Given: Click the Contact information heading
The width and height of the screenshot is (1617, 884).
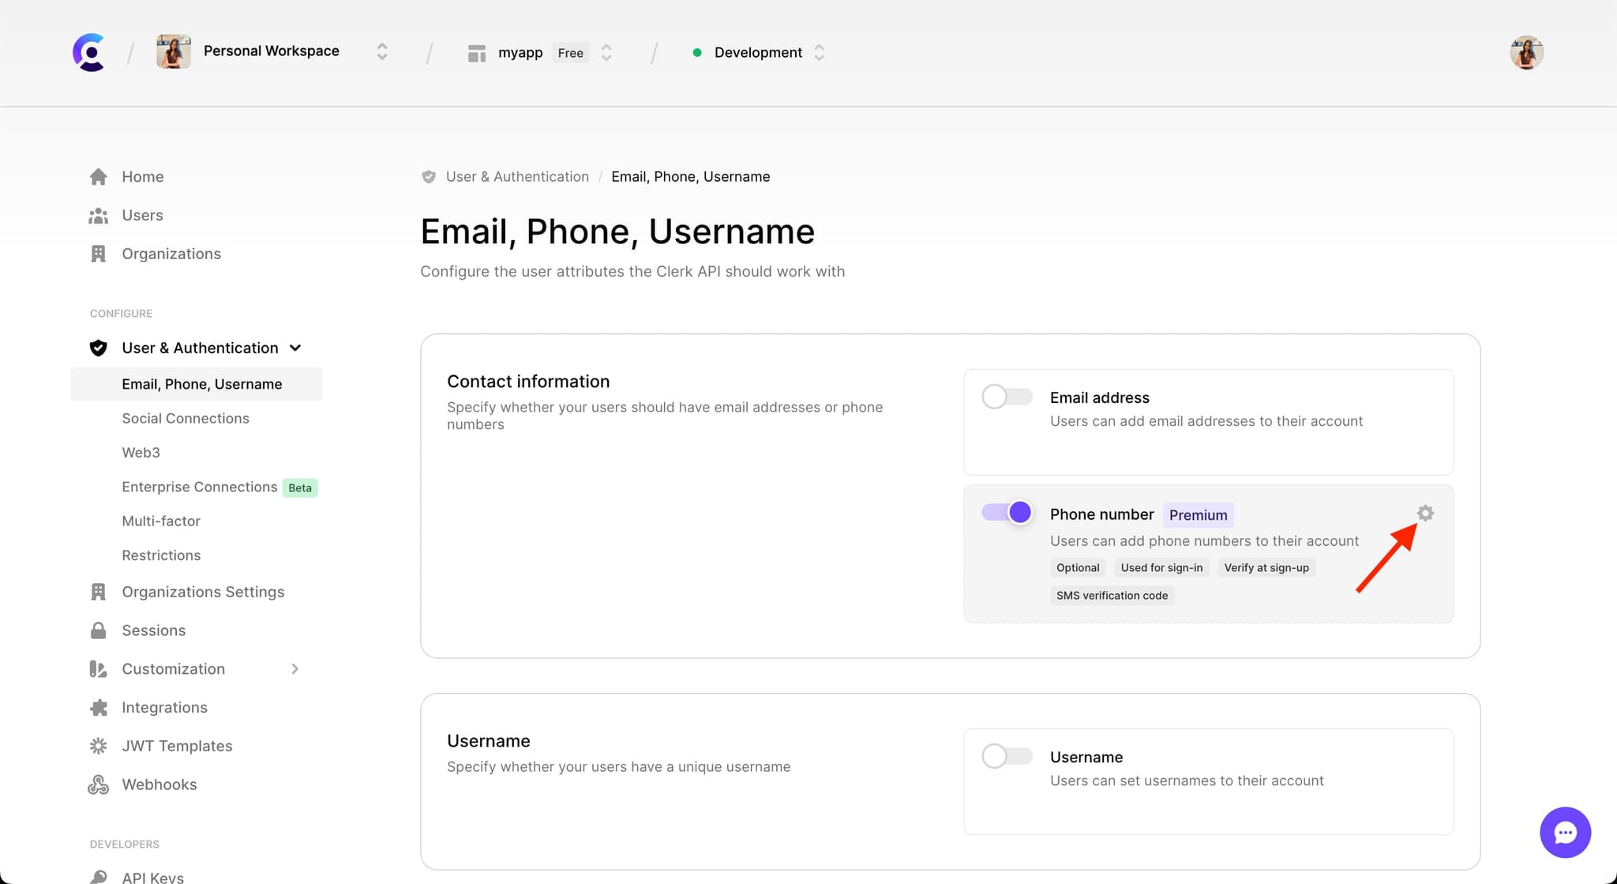Looking at the screenshot, I should (x=528, y=382).
